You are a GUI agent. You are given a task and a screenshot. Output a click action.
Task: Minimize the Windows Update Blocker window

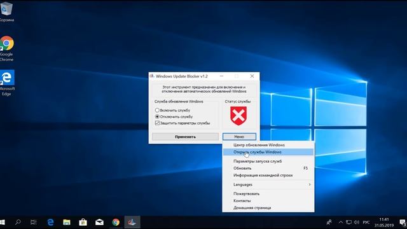tap(221, 76)
